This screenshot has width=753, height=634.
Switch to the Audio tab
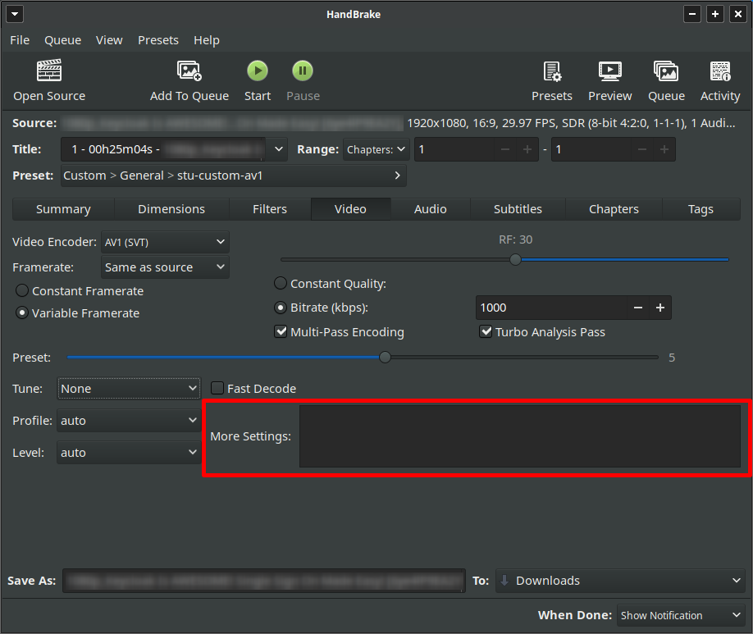430,209
